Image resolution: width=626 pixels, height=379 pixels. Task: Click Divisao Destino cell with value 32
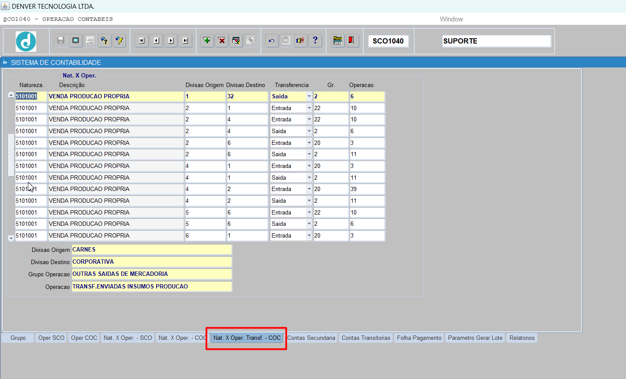(247, 96)
